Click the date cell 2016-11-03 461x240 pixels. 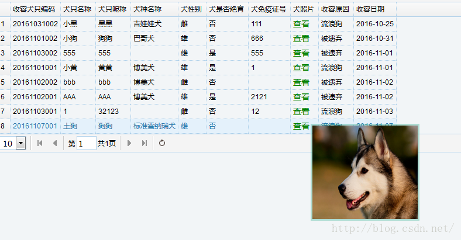point(375,112)
